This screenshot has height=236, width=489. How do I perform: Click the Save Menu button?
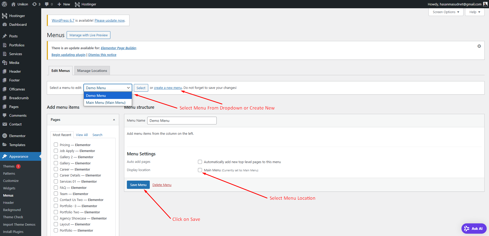point(138,185)
